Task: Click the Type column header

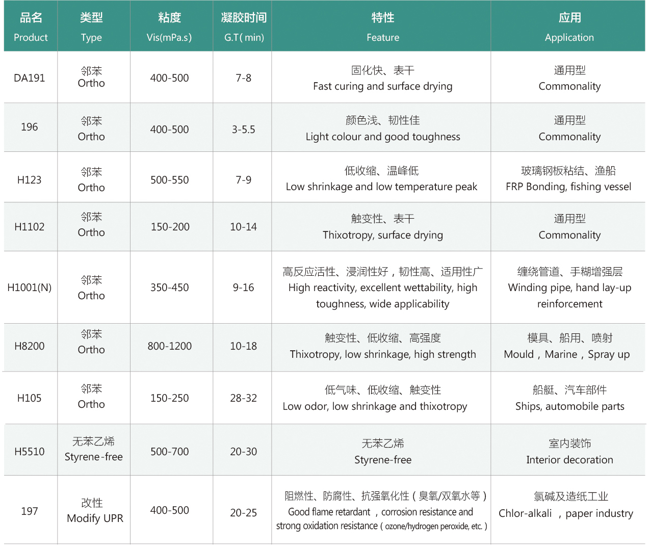Action: pos(91,27)
